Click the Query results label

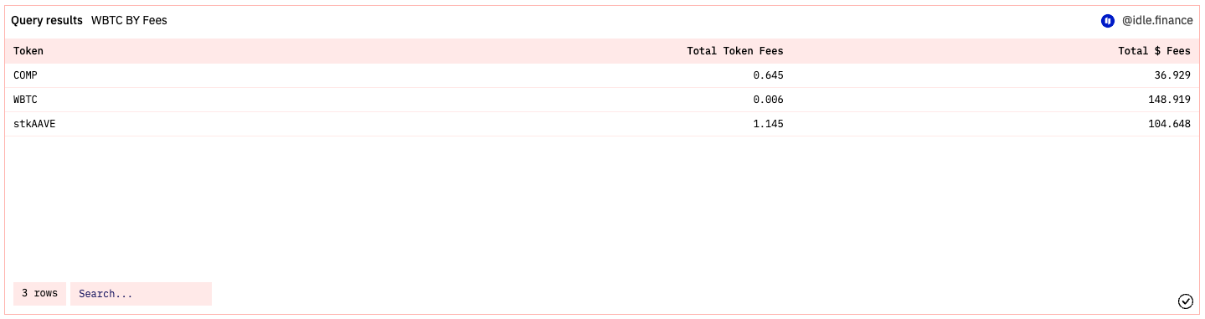pyautogui.click(x=47, y=20)
